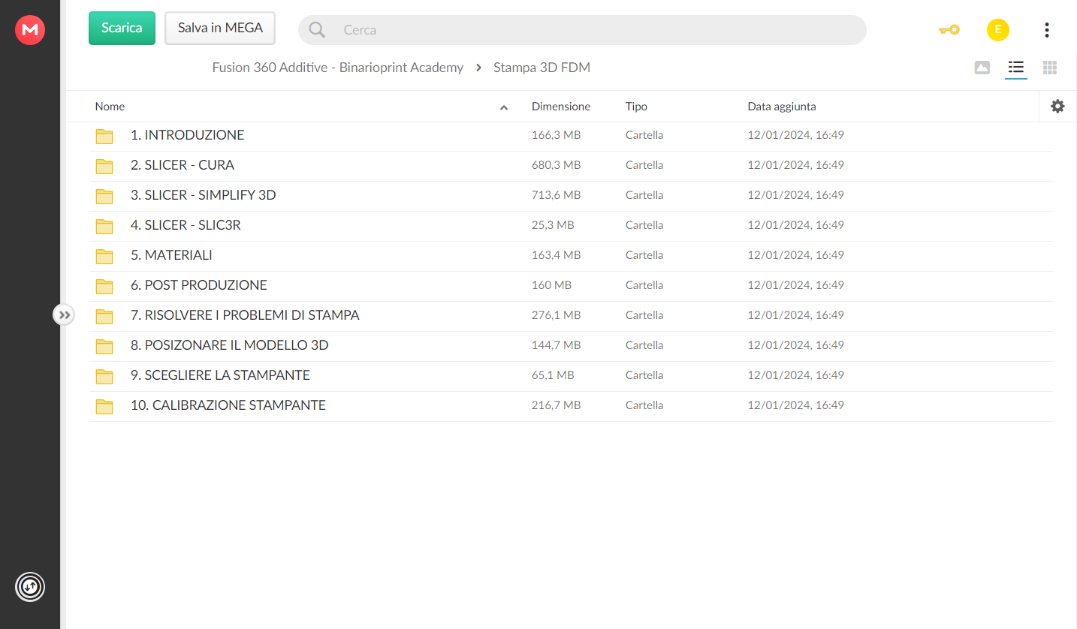1077x629 pixels.
Task: Select the 10. CALIBRAZIONE STAMPANTE folder
Action: [571, 405]
